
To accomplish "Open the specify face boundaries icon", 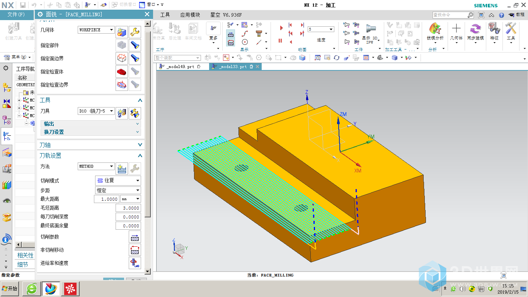I will [122, 58].
